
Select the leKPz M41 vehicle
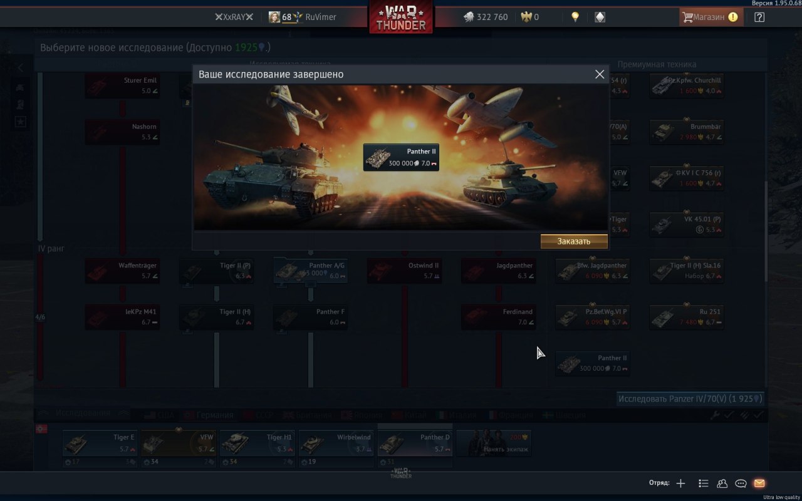[122, 317]
